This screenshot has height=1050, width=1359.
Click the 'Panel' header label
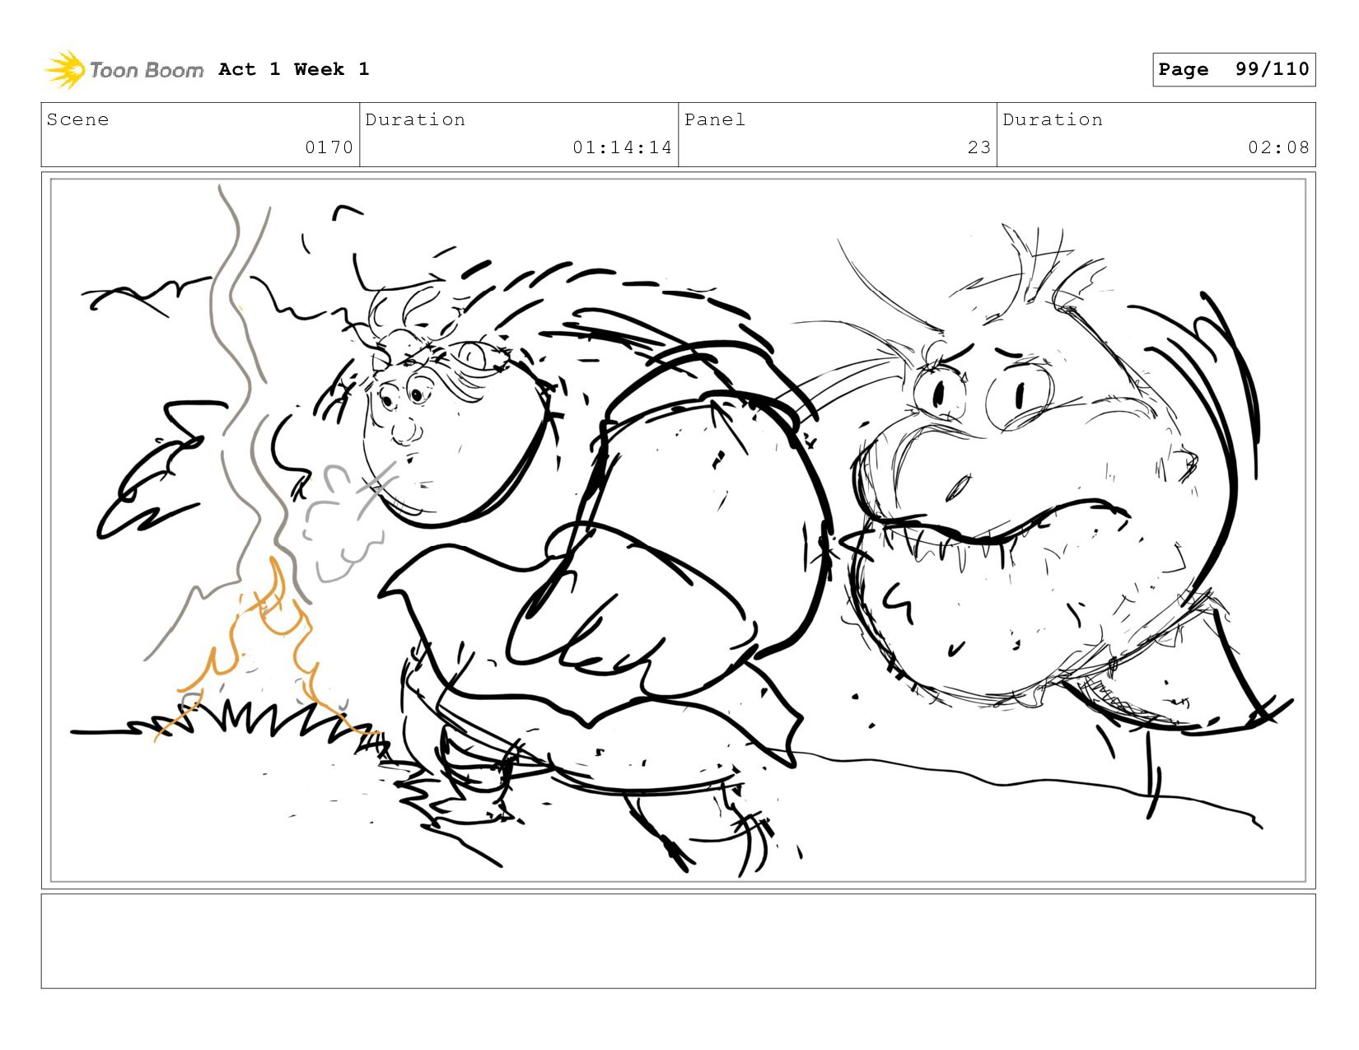[715, 119]
